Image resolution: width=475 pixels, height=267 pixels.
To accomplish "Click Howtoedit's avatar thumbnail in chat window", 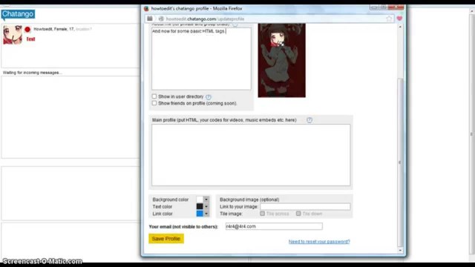I will tap(13, 35).
